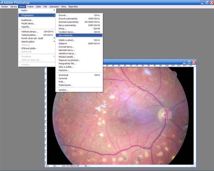Choose Křivky from adjustments submenu
This screenshot has height=171, width=214.
click(x=62, y=28)
